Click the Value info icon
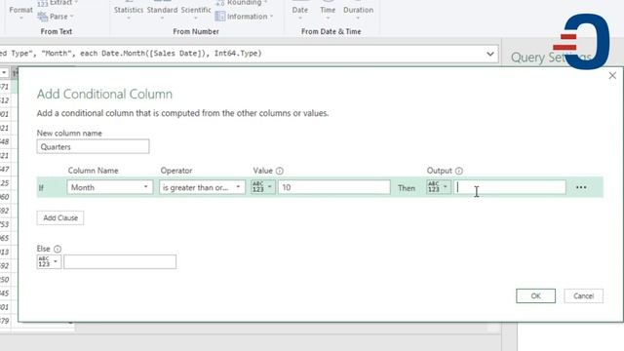This screenshot has height=351, width=624. point(280,171)
